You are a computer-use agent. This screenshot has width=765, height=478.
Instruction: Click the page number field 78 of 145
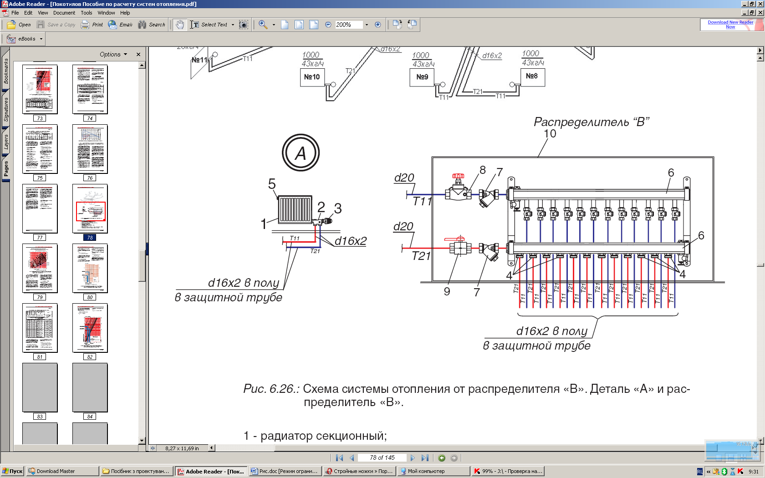click(382, 458)
